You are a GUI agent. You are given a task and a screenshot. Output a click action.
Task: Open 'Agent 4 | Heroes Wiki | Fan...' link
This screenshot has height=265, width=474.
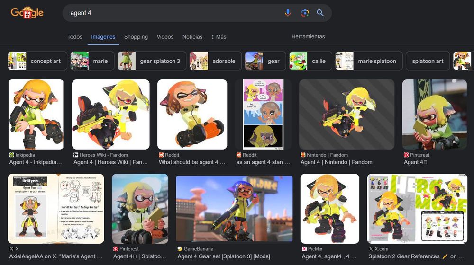point(110,162)
